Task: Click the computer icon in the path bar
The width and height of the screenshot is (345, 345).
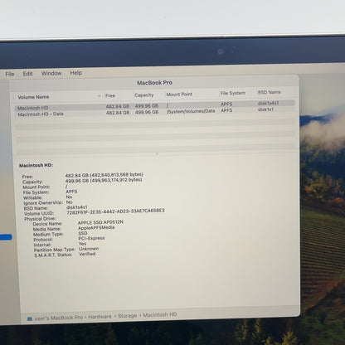Action: [30, 318]
